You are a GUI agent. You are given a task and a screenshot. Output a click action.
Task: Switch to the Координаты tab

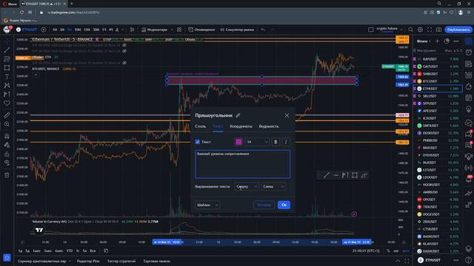[241, 126]
